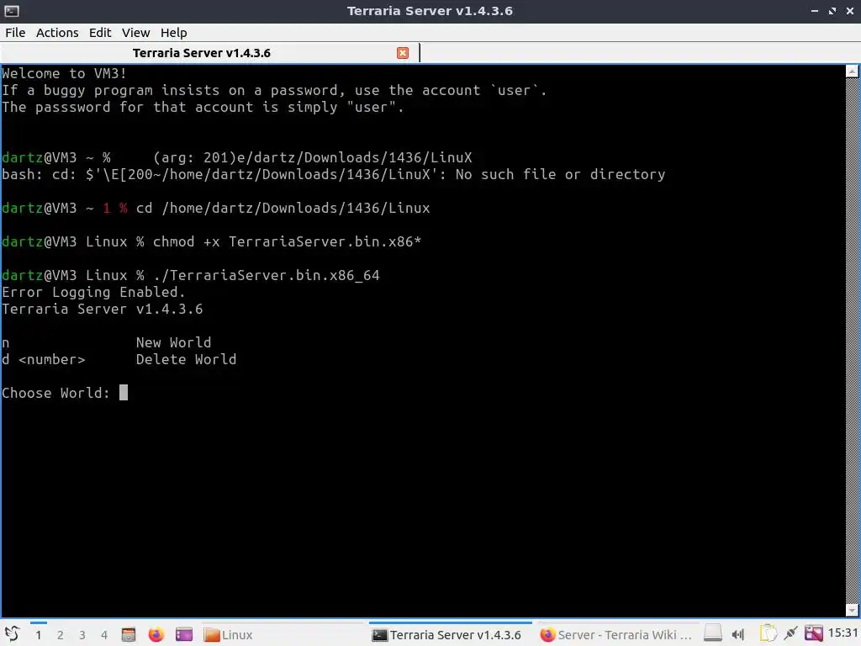This screenshot has height=646, width=861.
Task: Click the './TerrariaServer.bin.x86_64' command text
Action: [267, 275]
